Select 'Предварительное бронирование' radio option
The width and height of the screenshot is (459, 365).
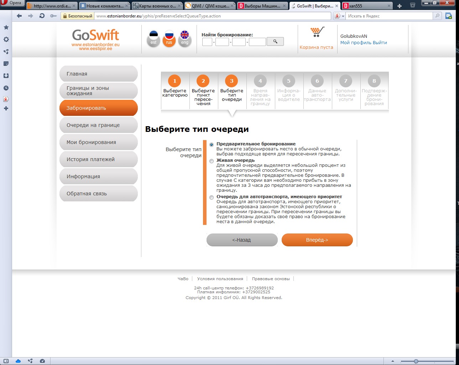click(x=212, y=145)
